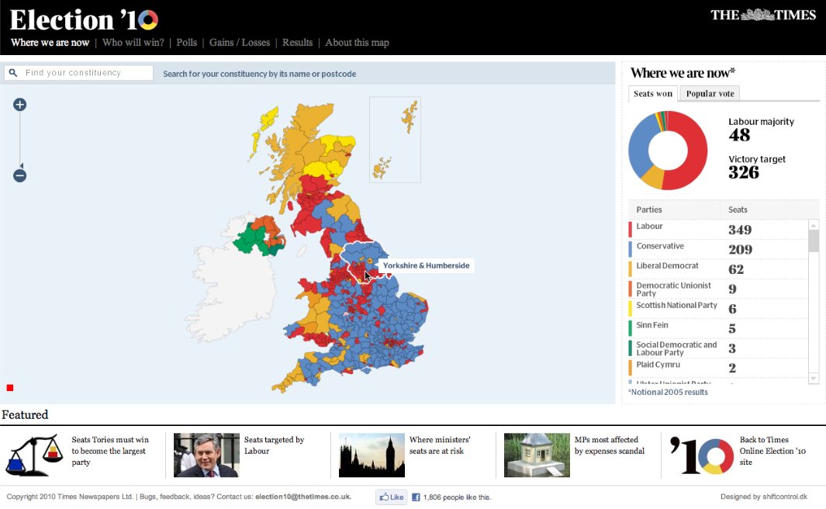Screen dimensions: 826x509
Task: Click the Election '10 logo
Action: tap(84, 20)
